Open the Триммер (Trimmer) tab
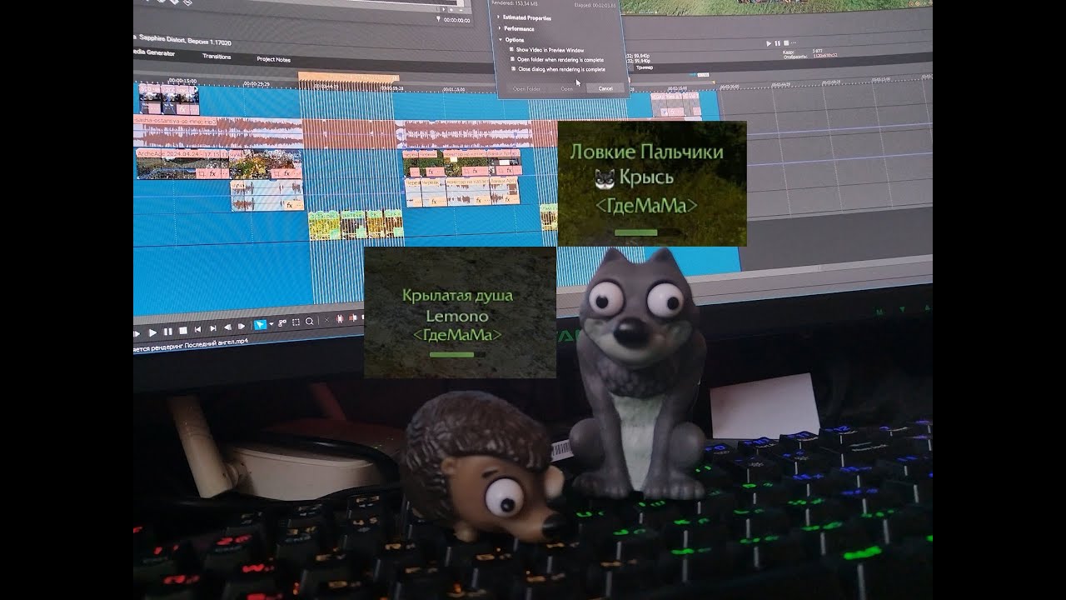This screenshot has height=600, width=1066. click(x=645, y=67)
